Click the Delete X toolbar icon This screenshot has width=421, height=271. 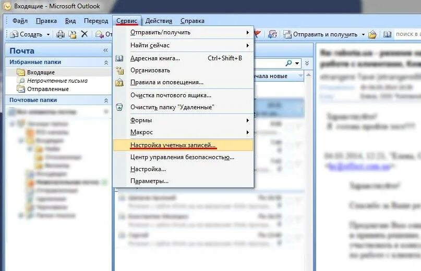tap(85, 34)
